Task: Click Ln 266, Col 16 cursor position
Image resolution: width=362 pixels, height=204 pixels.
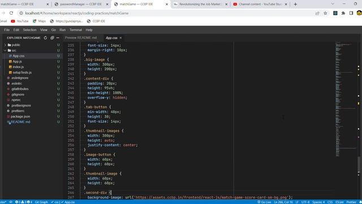Action: 283,202
